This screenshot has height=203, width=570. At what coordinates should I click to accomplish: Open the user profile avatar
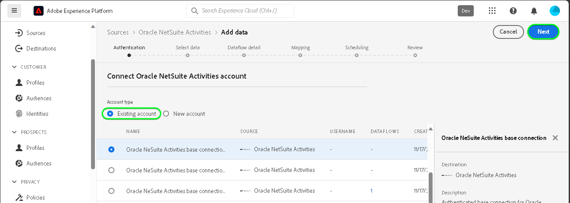[555, 11]
